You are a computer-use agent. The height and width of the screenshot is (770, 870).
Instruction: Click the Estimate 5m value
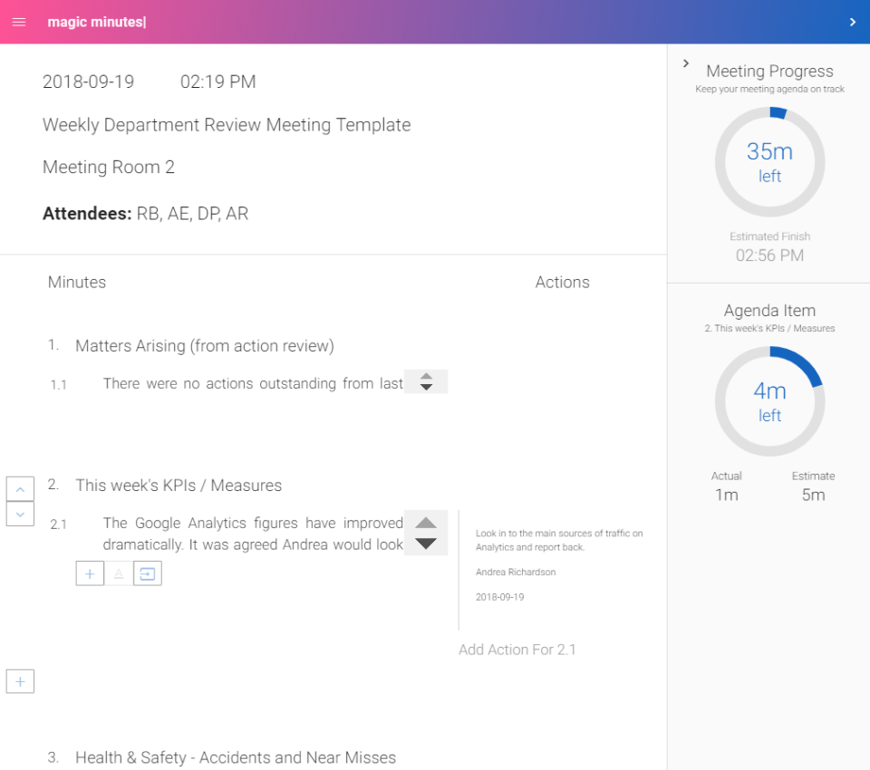(813, 495)
